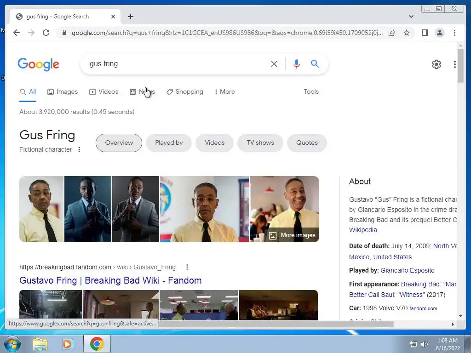
Task: Focus the gus fring search field
Action: [177, 63]
